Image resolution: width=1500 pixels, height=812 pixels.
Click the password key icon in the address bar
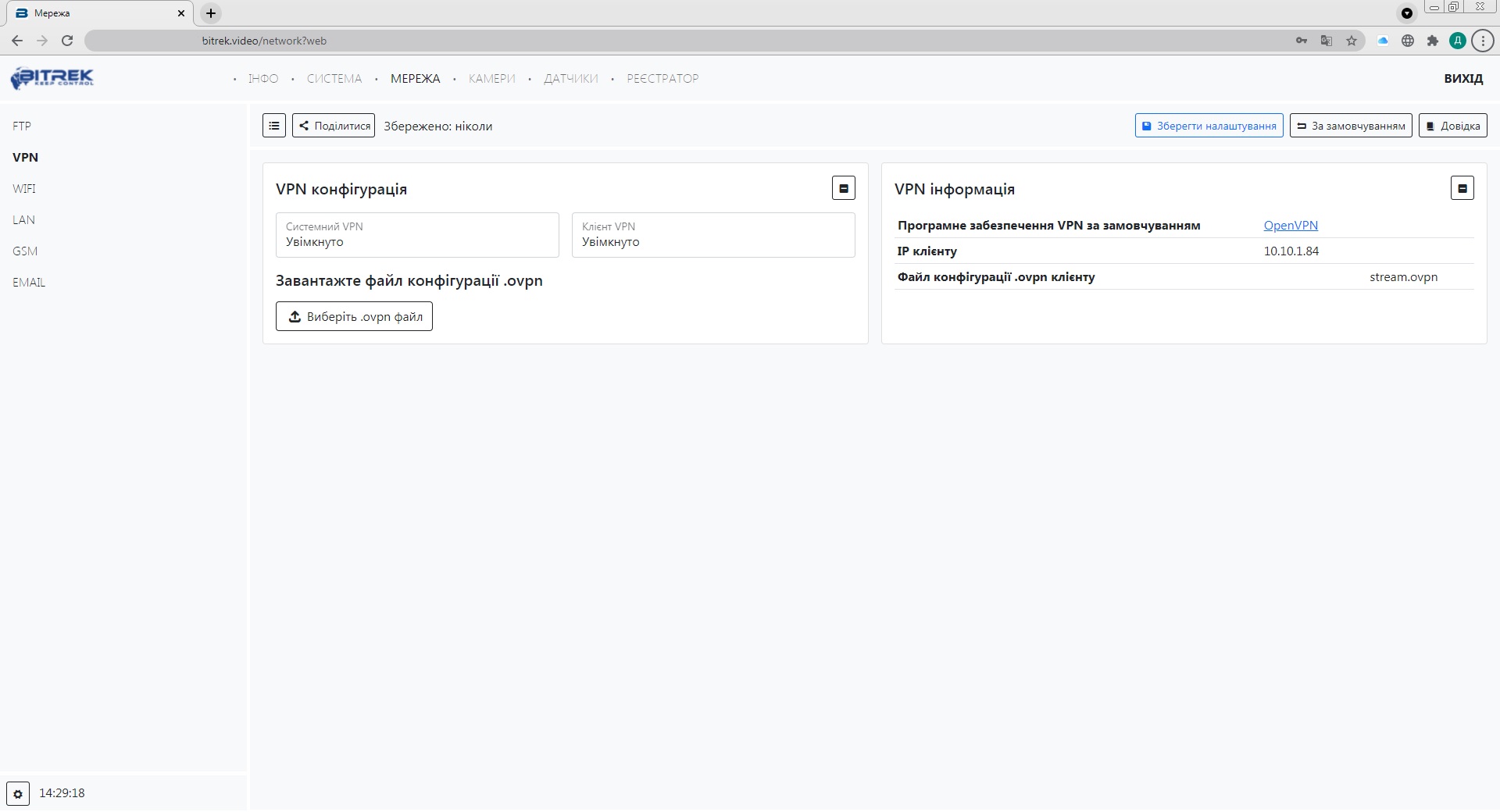click(x=1302, y=41)
